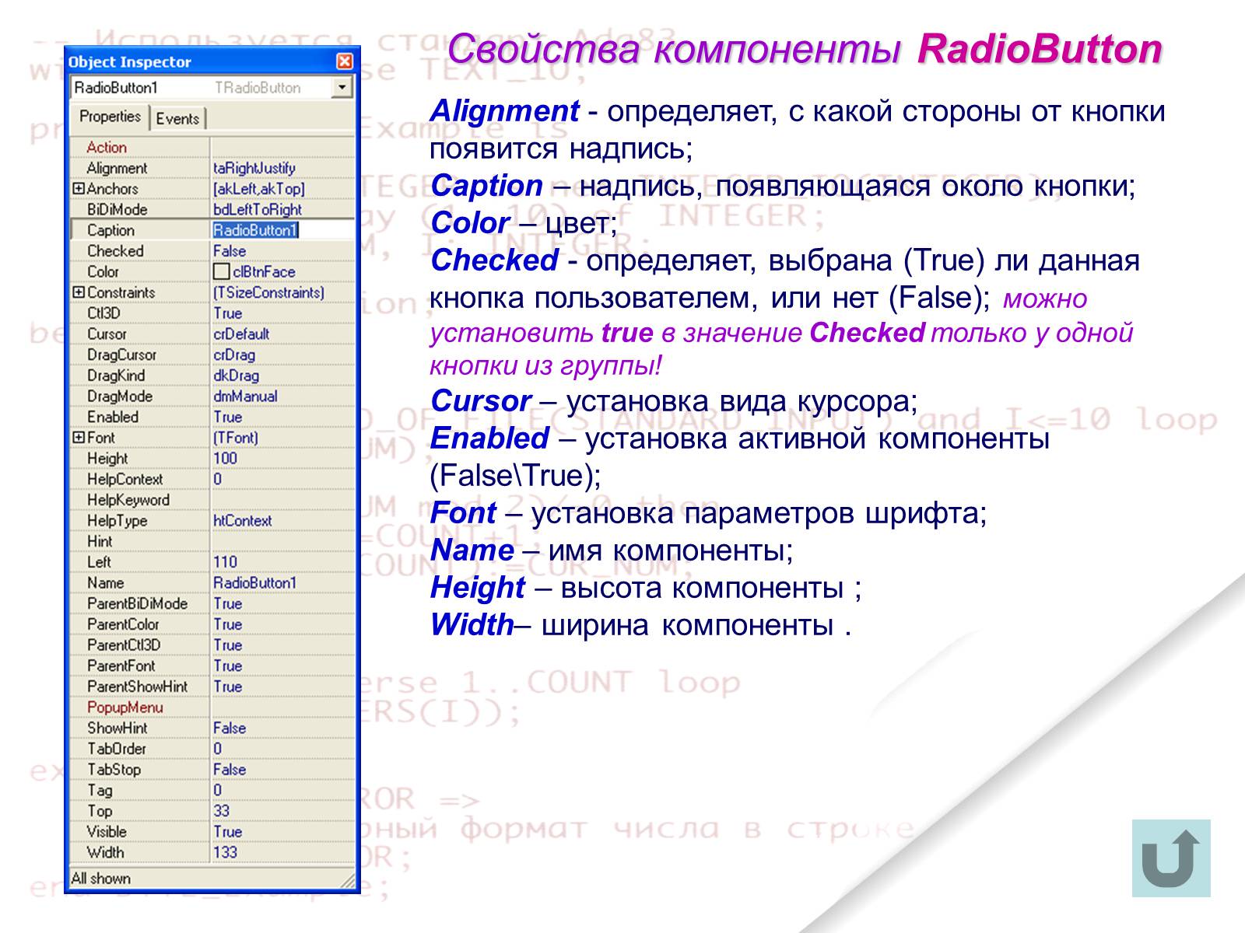Screen dimensions: 1245x933
Task: Select the Tag property row
Action: (x=212, y=791)
